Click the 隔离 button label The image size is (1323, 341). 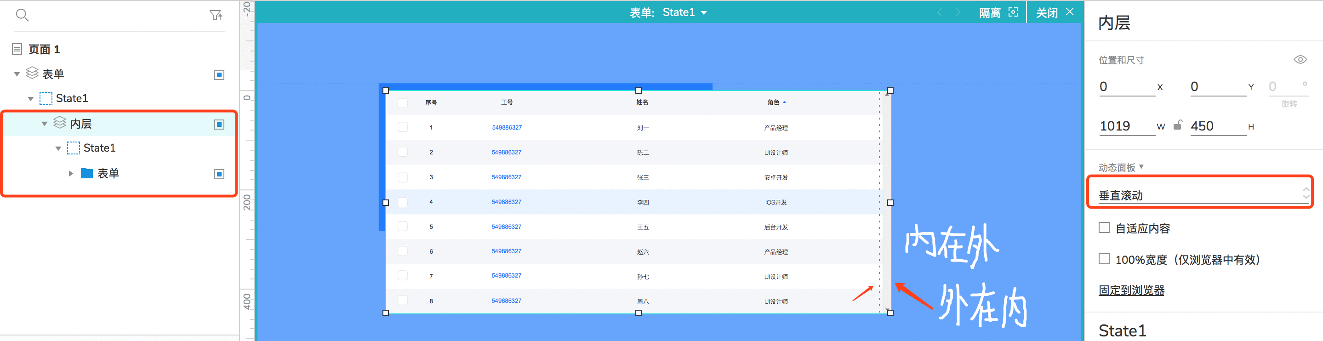pos(990,13)
